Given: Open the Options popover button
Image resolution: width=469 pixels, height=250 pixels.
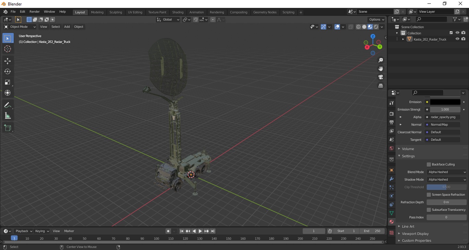Looking at the screenshot, I should tap(377, 20).
